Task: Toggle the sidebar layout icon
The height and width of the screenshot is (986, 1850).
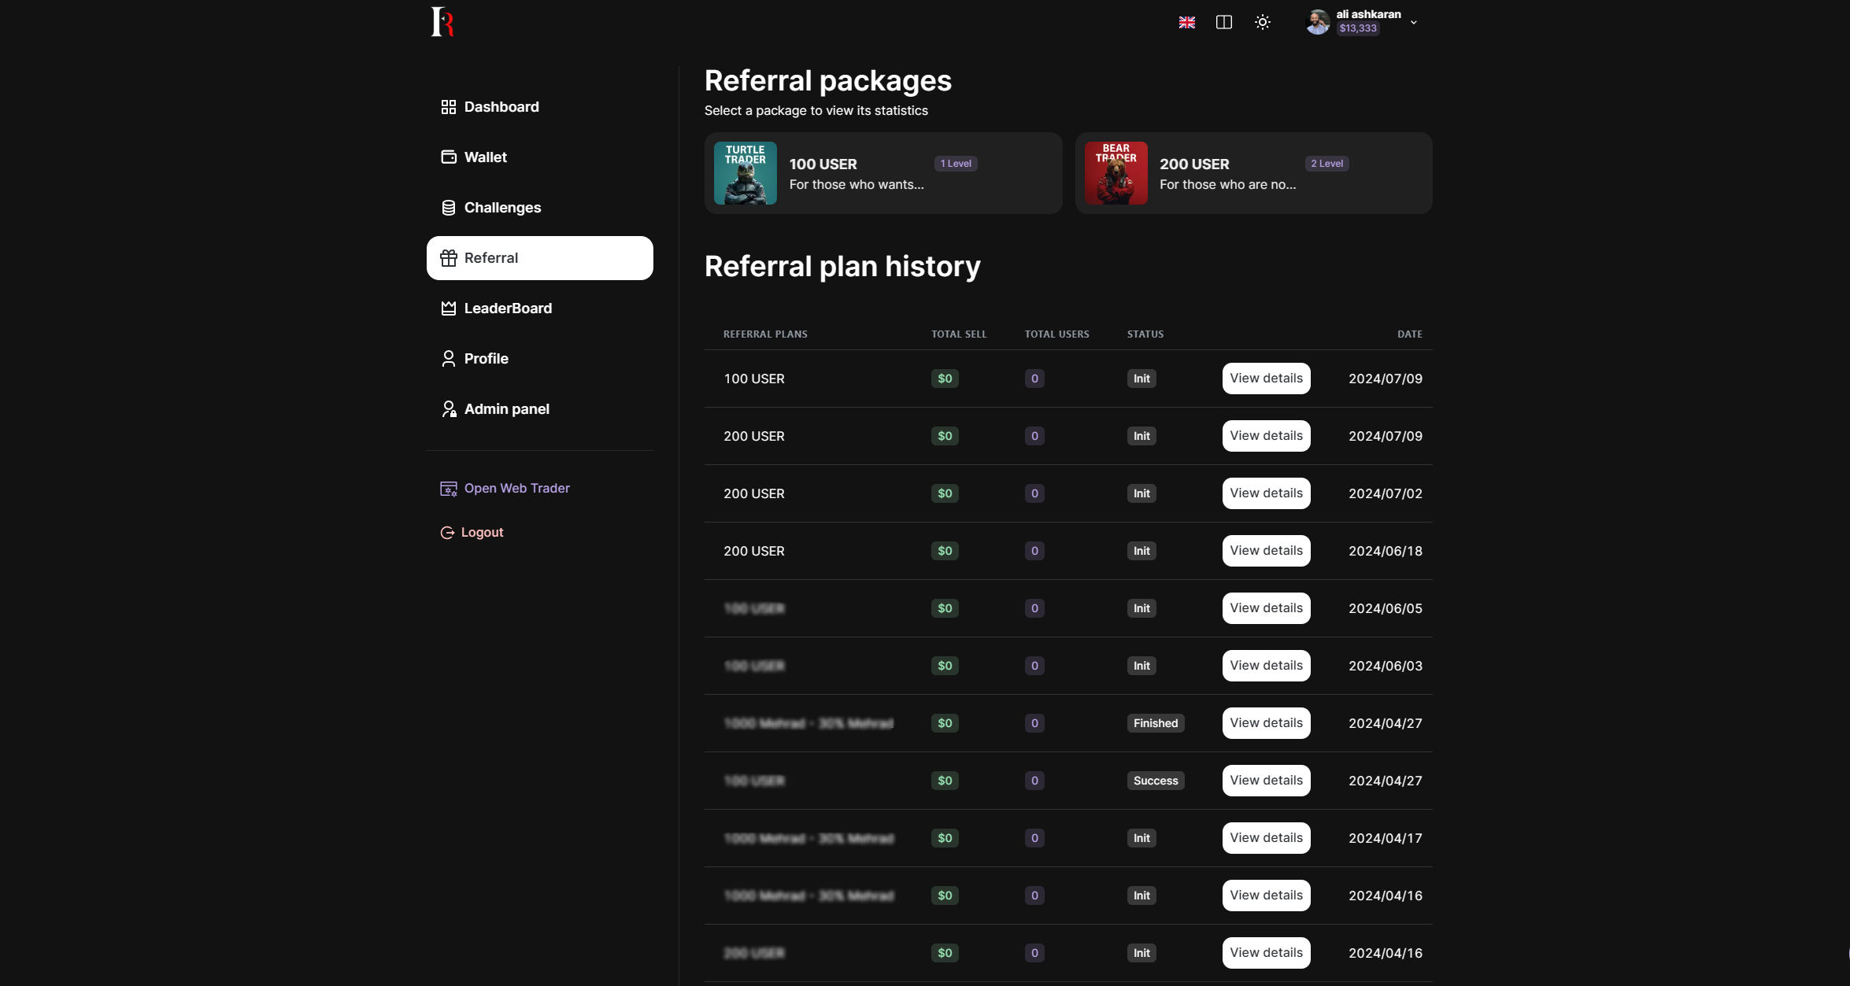Action: (x=1223, y=23)
